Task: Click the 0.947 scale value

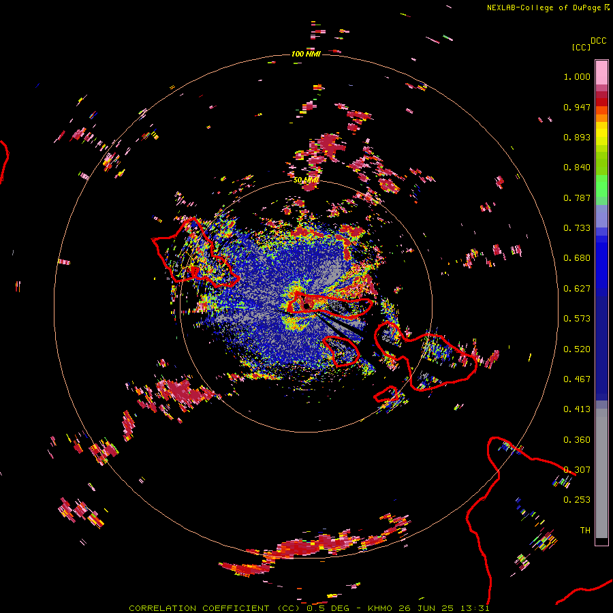Action: click(x=577, y=107)
